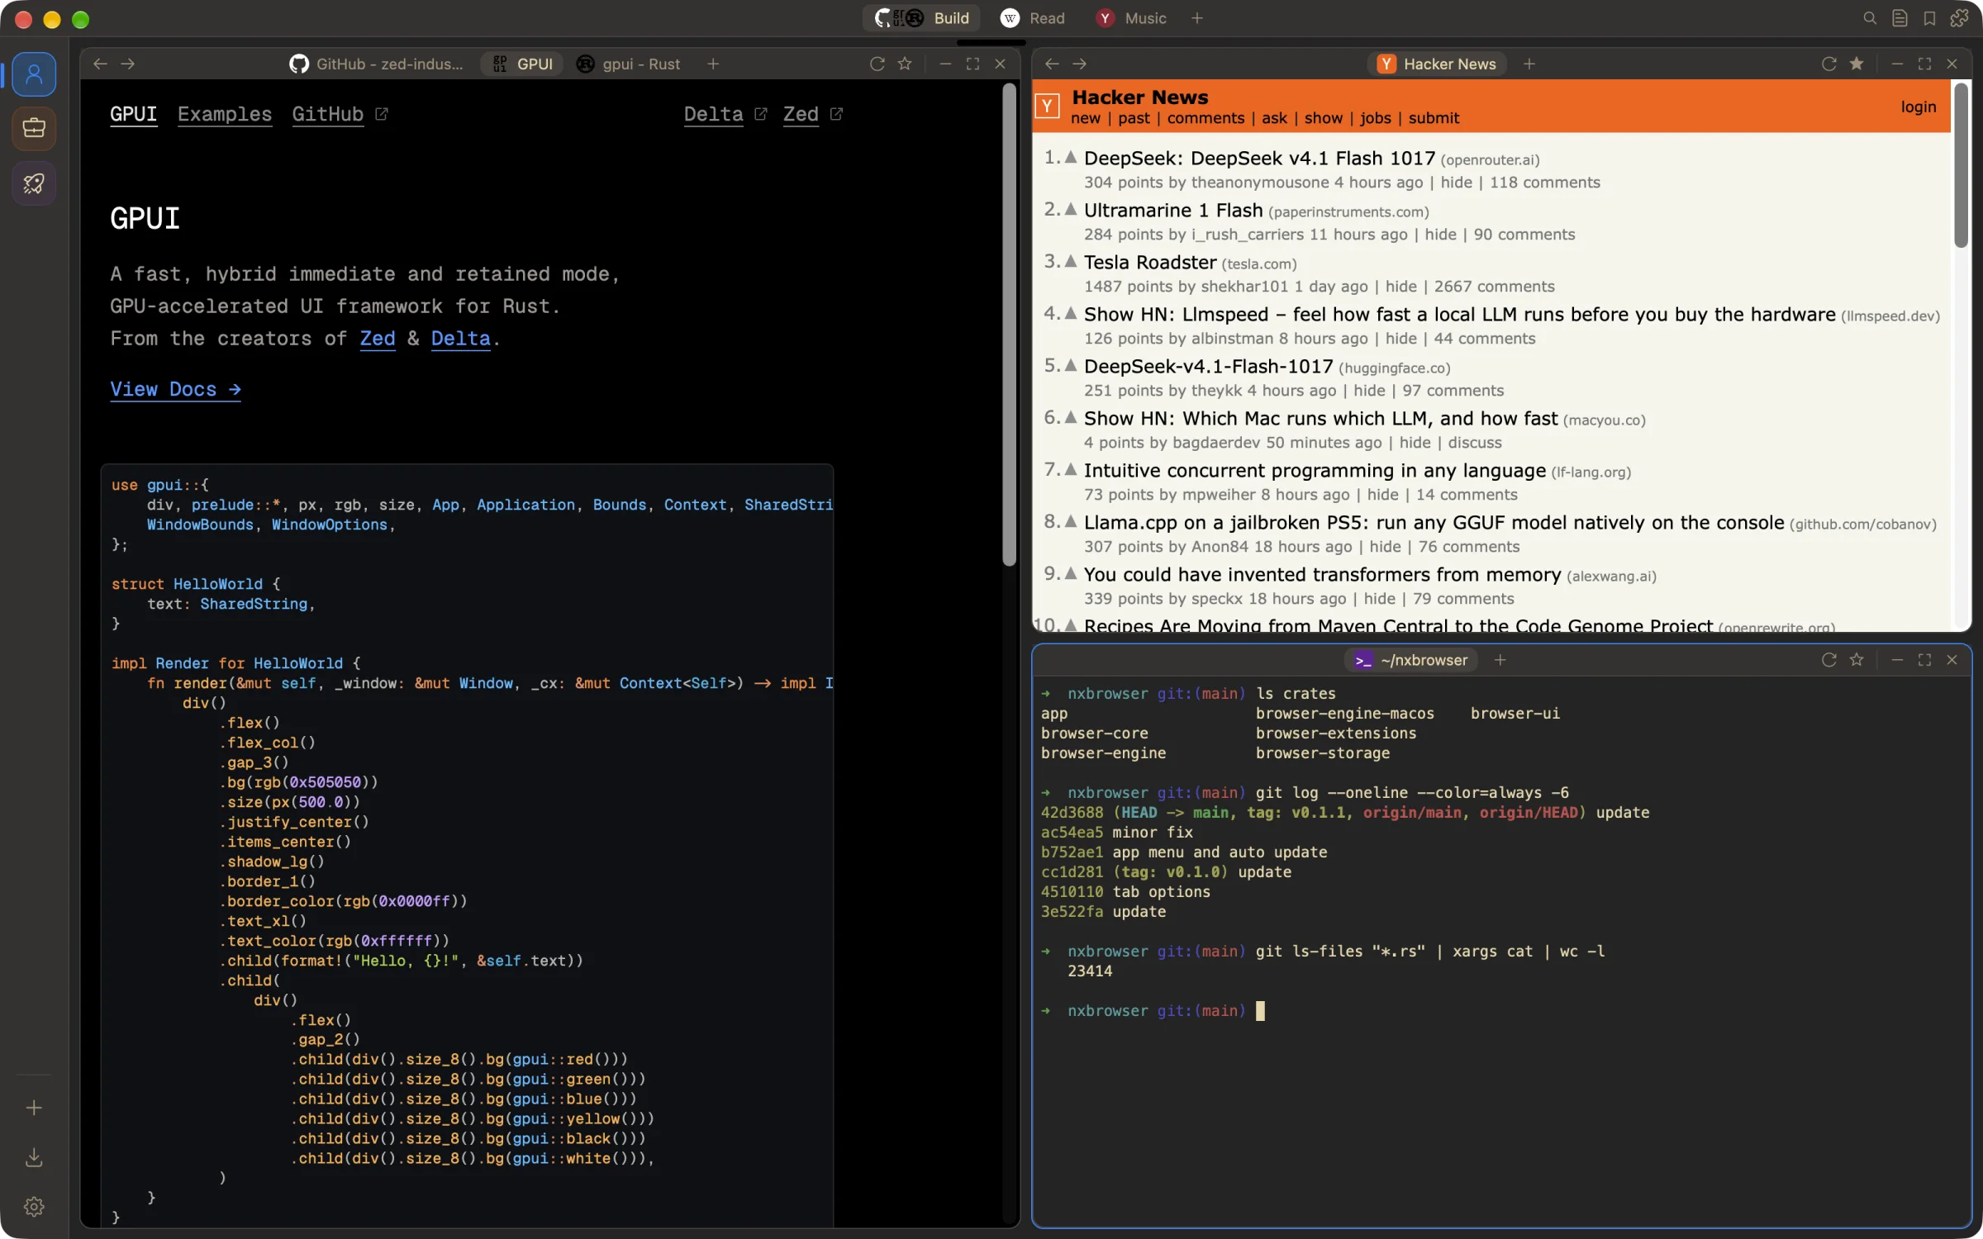Screen dimensions: 1983x1239
Task: Add new tab in the terminal pane
Action: pos(1500,660)
